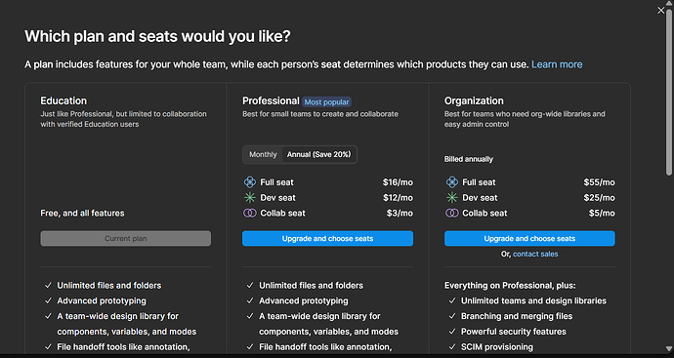The width and height of the screenshot is (674, 358).
Task: Click 'Unlimited teams and design libraries' feature
Action: 533,300
